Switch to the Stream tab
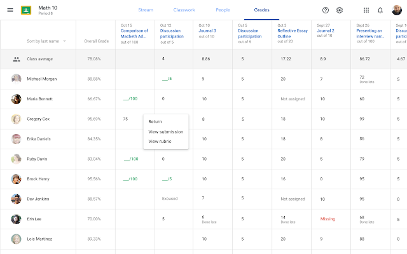 (146, 10)
